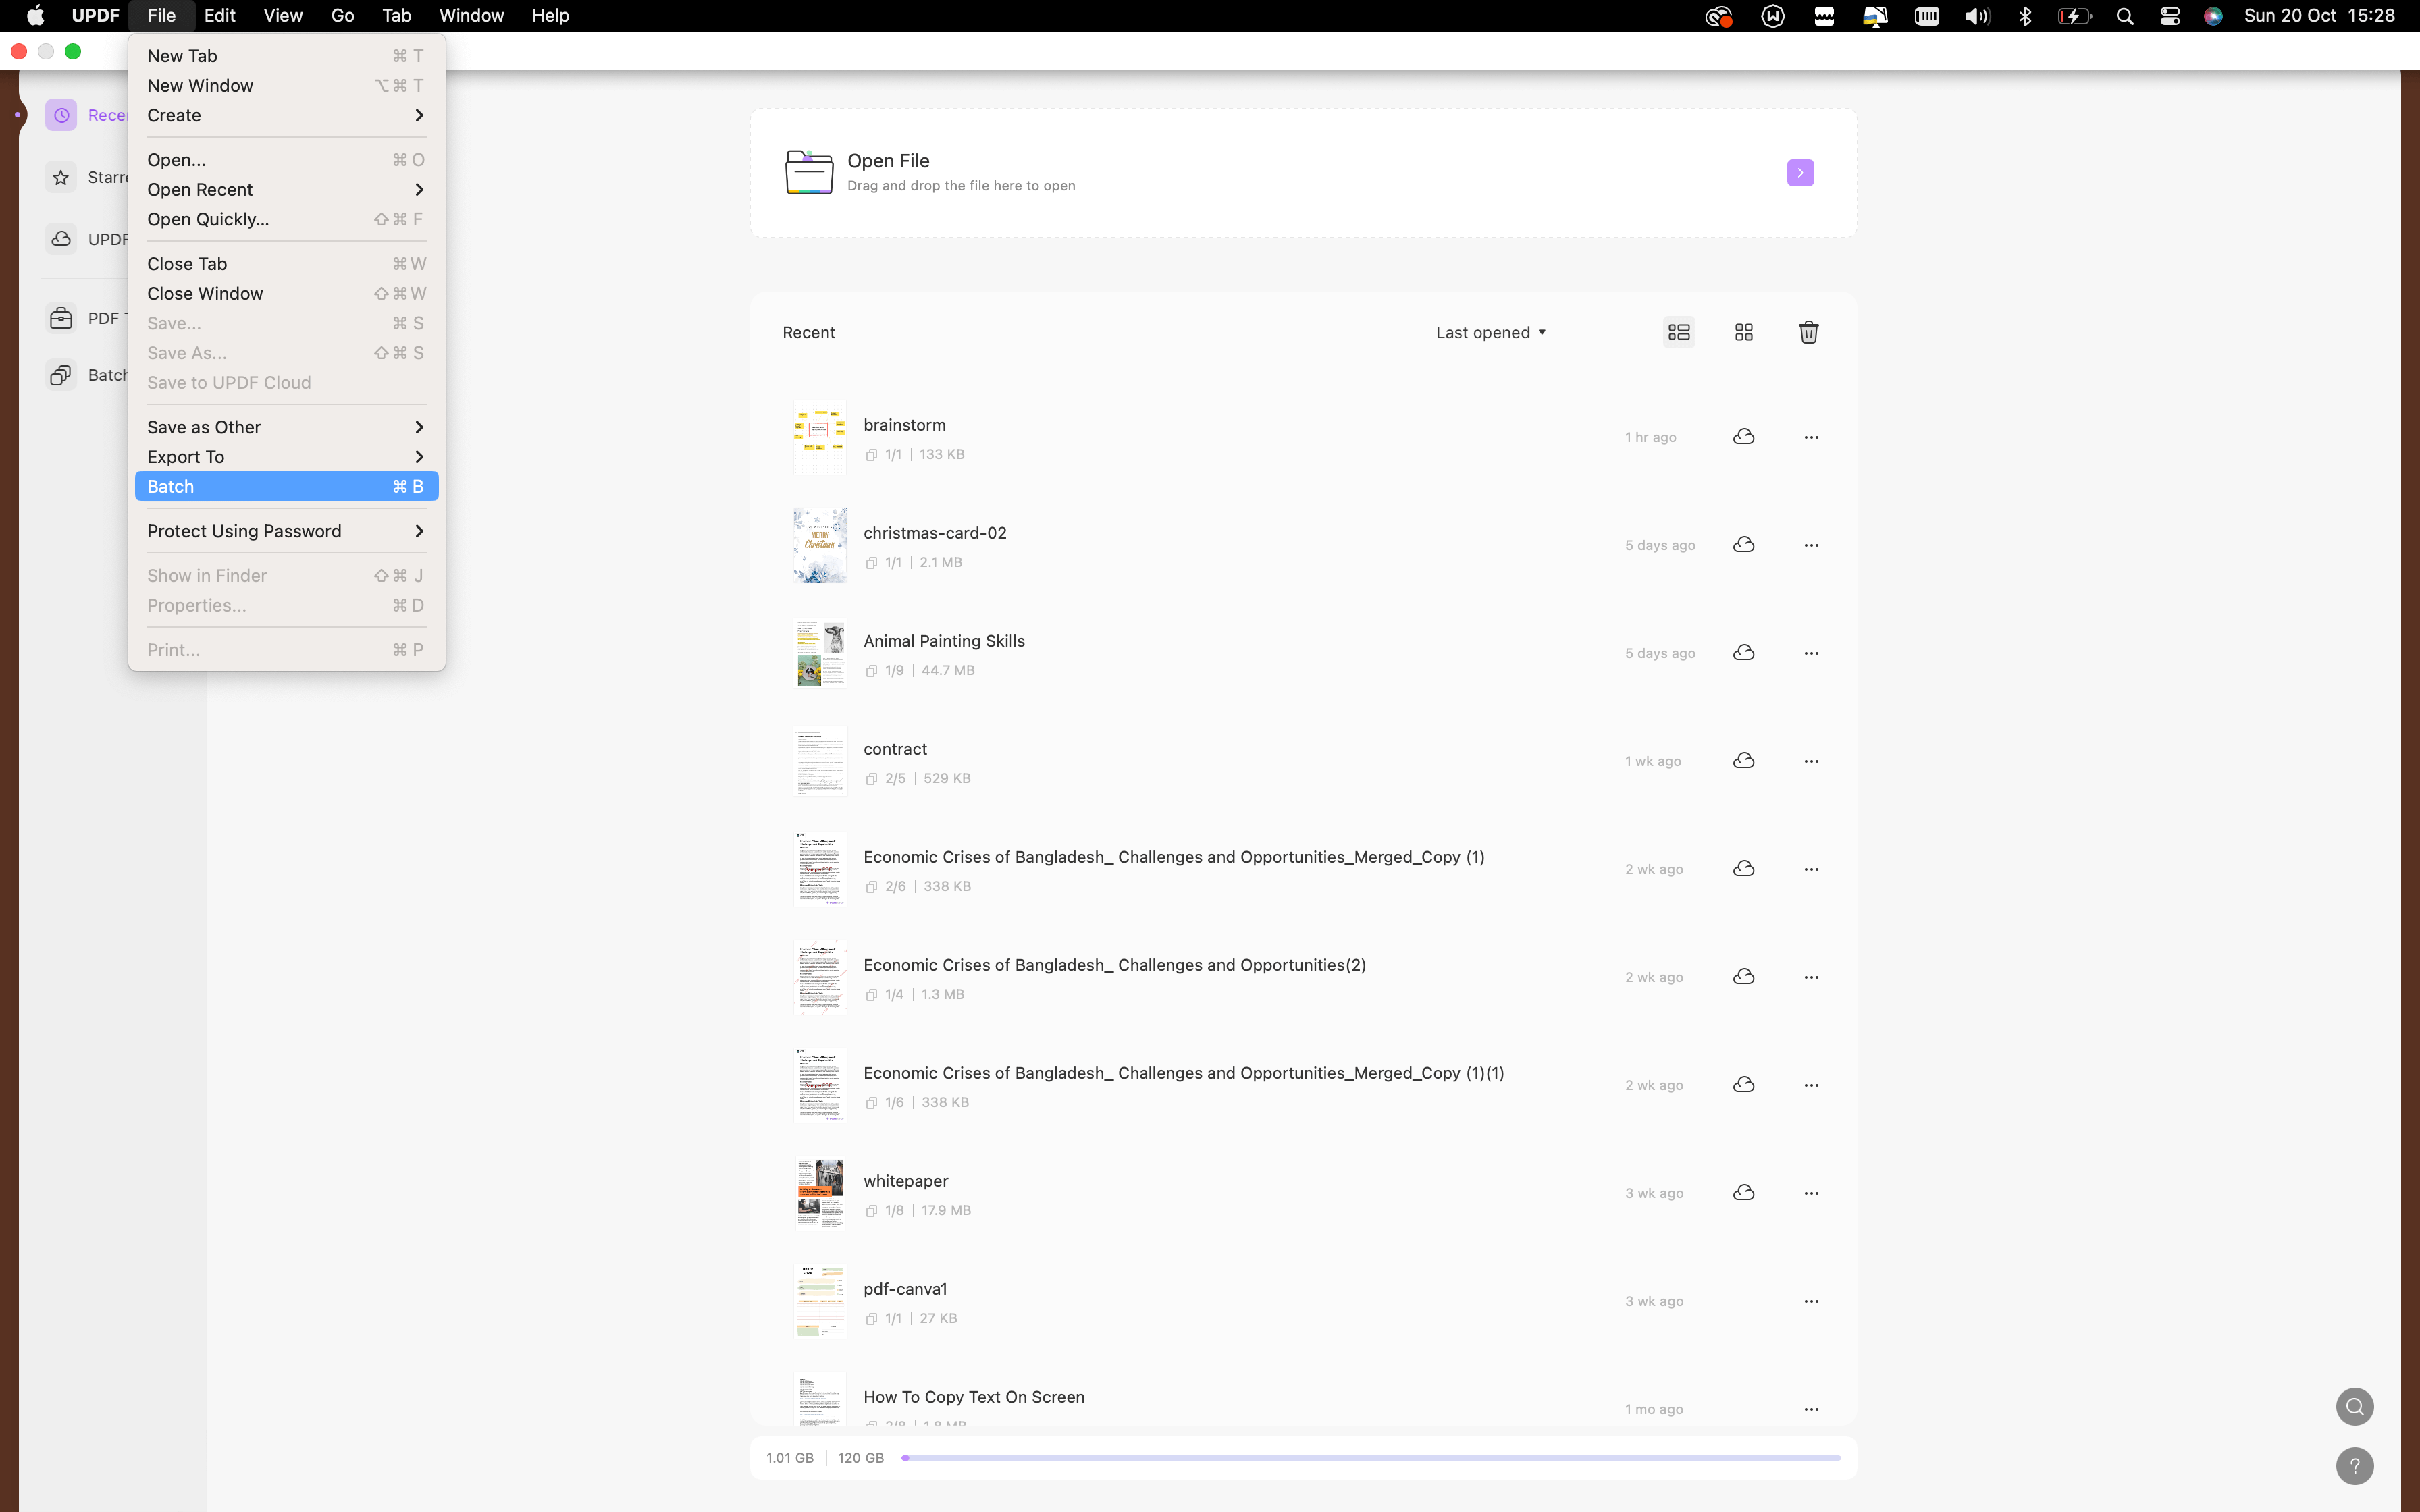Click purple arrow in Open File box

click(1800, 173)
